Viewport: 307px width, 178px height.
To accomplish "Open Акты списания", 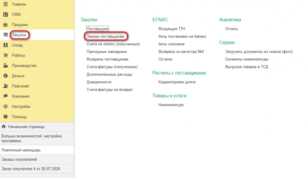I will click(x=171, y=44).
